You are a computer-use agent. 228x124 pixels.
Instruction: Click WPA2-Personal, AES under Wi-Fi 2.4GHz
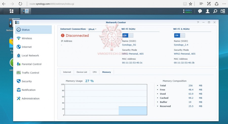pos(185,54)
